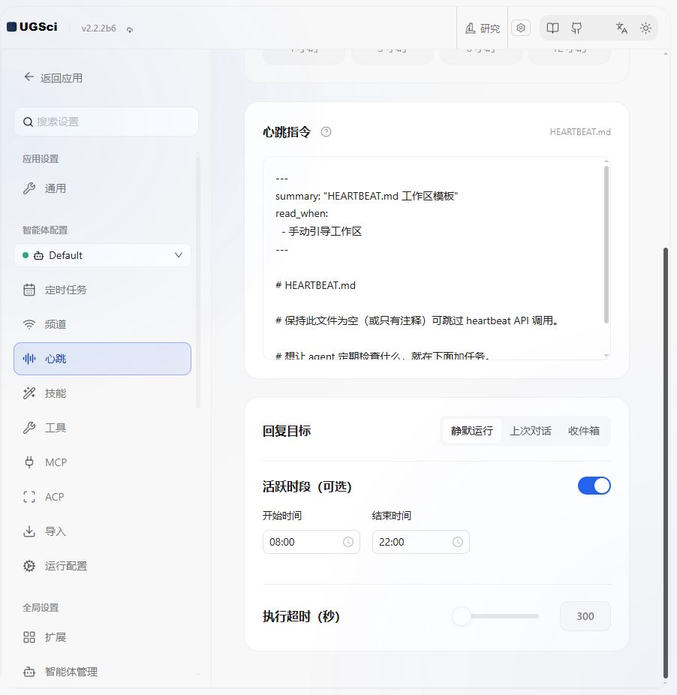Open 技能 skills settings
Viewport: 677px width, 695px height.
[102, 393]
